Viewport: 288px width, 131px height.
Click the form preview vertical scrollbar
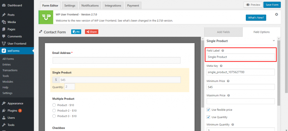(202, 73)
